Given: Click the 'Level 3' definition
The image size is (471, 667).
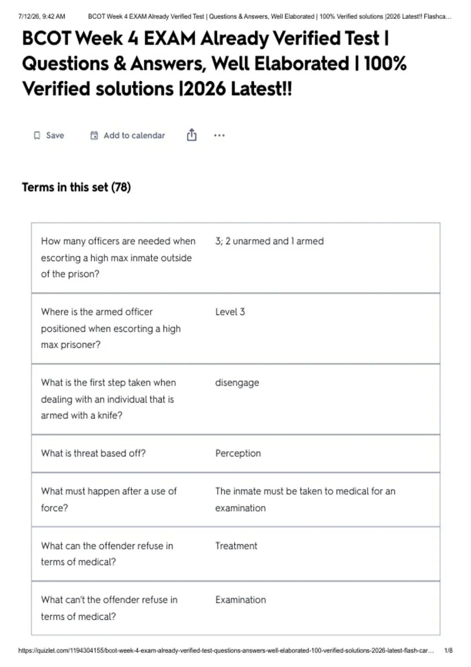Looking at the screenshot, I should (x=230, y=312).
